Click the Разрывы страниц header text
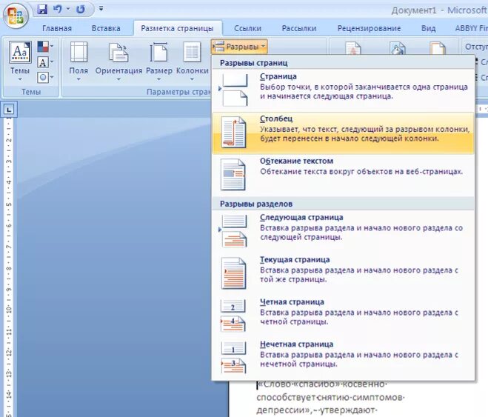This screenshot has height=417, width=488. [254, 63]
